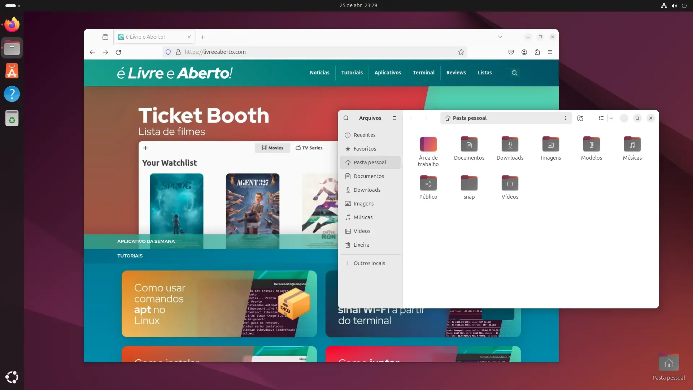The height and width of the screenshot is (390, 693).
Task: Open the Arquivos sidebar hamburger menu
Action: coord(395,118)
